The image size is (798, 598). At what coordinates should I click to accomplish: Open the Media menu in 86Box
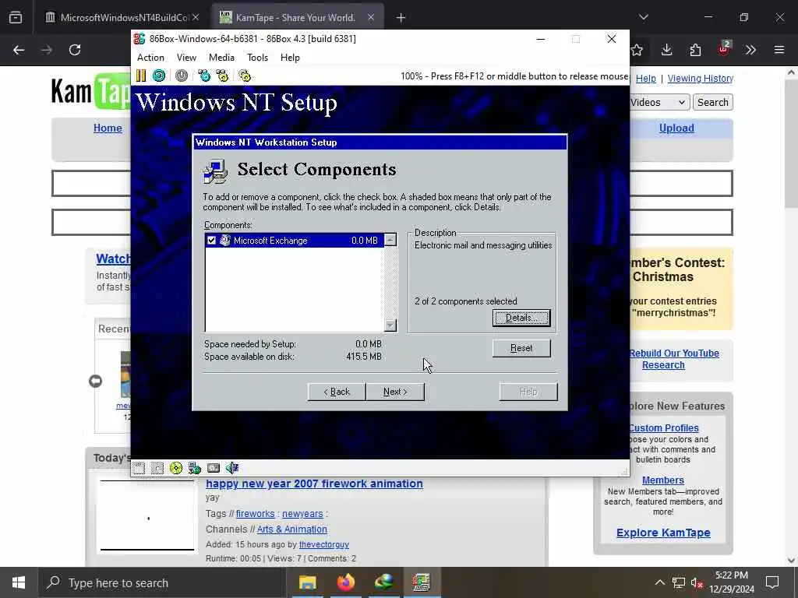click(221, 58)
